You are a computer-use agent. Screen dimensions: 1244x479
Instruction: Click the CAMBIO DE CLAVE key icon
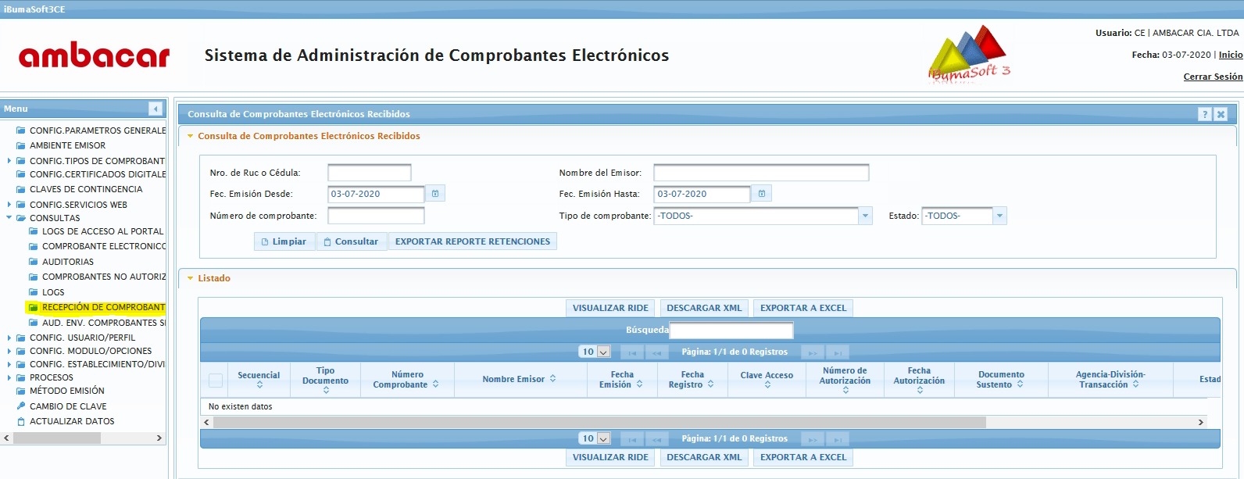[21, 406]
